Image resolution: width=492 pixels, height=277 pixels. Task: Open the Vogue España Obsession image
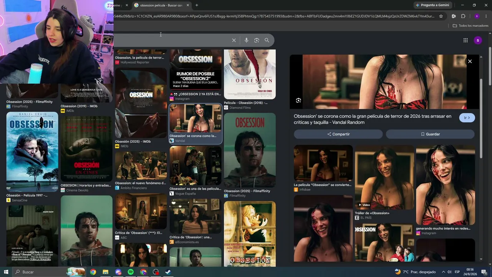(x=196, y=165)
